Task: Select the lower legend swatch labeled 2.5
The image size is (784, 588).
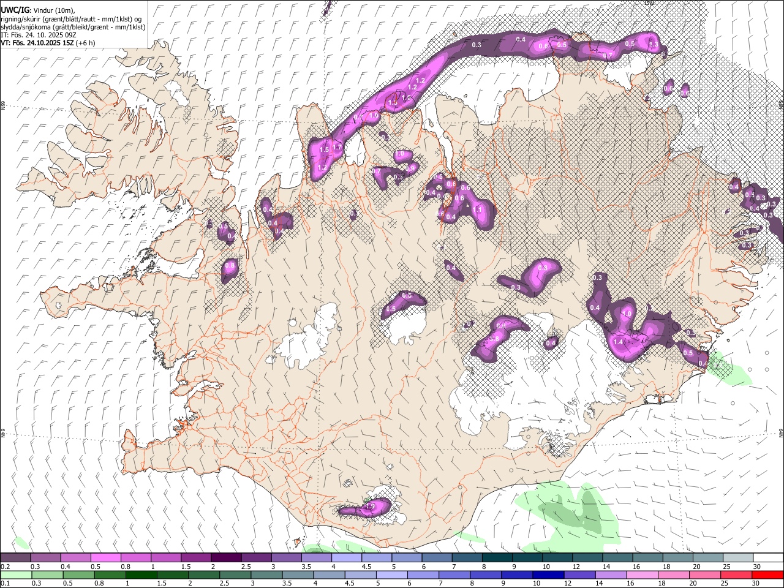Action: pyautogui.click(x=235, y=575)
